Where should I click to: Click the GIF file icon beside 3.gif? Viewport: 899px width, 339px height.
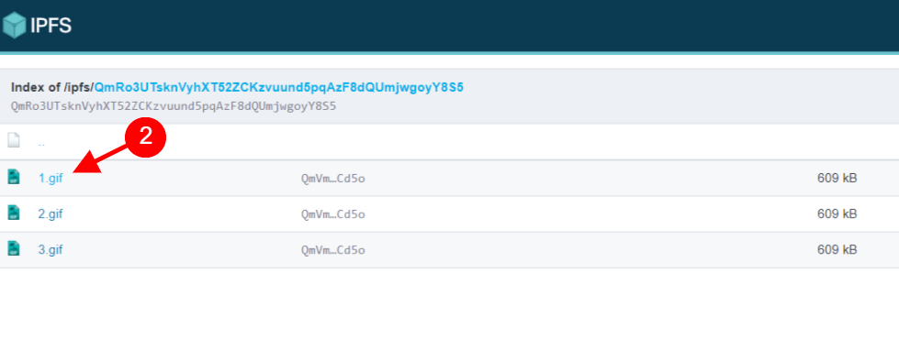tap(14, 248)
